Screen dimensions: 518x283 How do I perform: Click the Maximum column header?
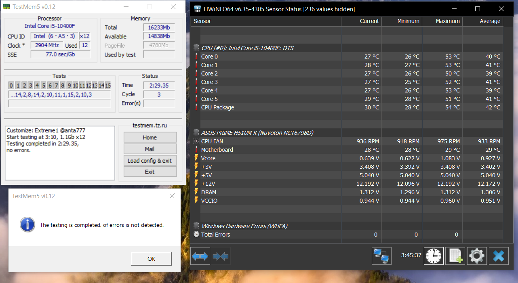click(442, 21)
